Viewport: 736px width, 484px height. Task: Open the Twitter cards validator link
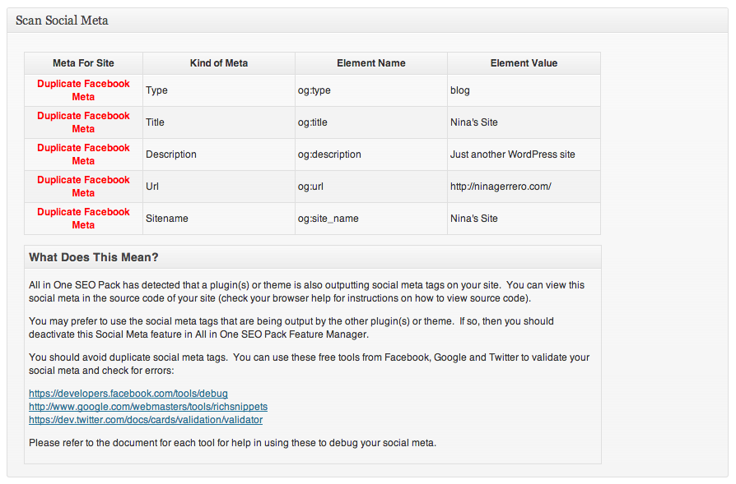point(146,420)
